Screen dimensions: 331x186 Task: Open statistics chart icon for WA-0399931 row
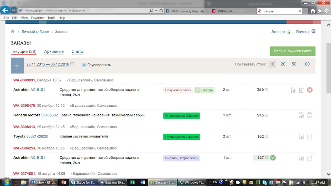(293, 90)
